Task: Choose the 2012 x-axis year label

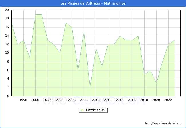Action: coord(108,100)
